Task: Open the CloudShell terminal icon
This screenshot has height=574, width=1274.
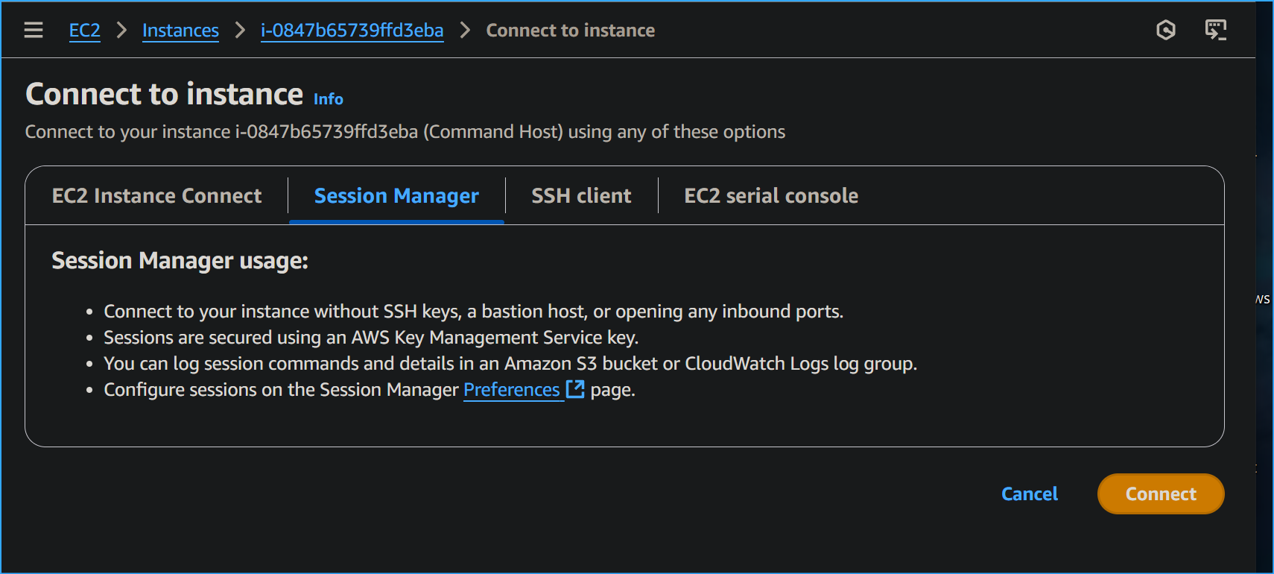Action: (1216, 30)
